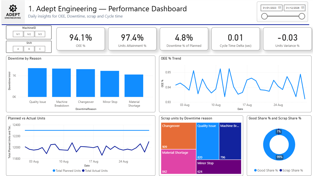The width and height of the screenshot is (313, 176).
Task: Click the Changeover tile in the scrap treemap
Action: tap(178, 135)
